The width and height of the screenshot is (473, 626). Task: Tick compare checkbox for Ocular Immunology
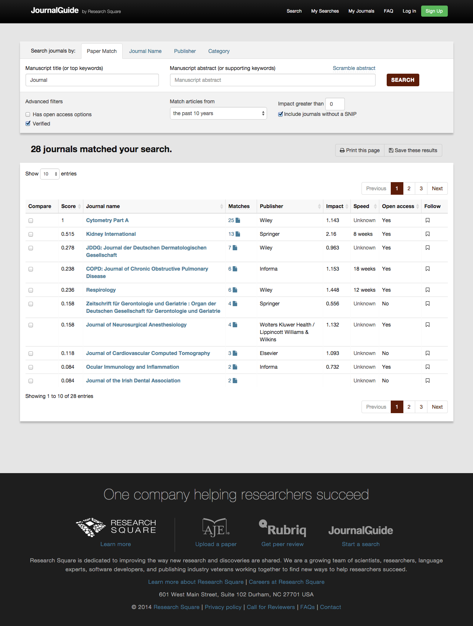click(31, 367)
